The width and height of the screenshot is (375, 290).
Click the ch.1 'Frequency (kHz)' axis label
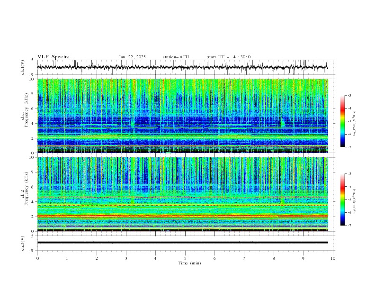[x=27, y=110]
